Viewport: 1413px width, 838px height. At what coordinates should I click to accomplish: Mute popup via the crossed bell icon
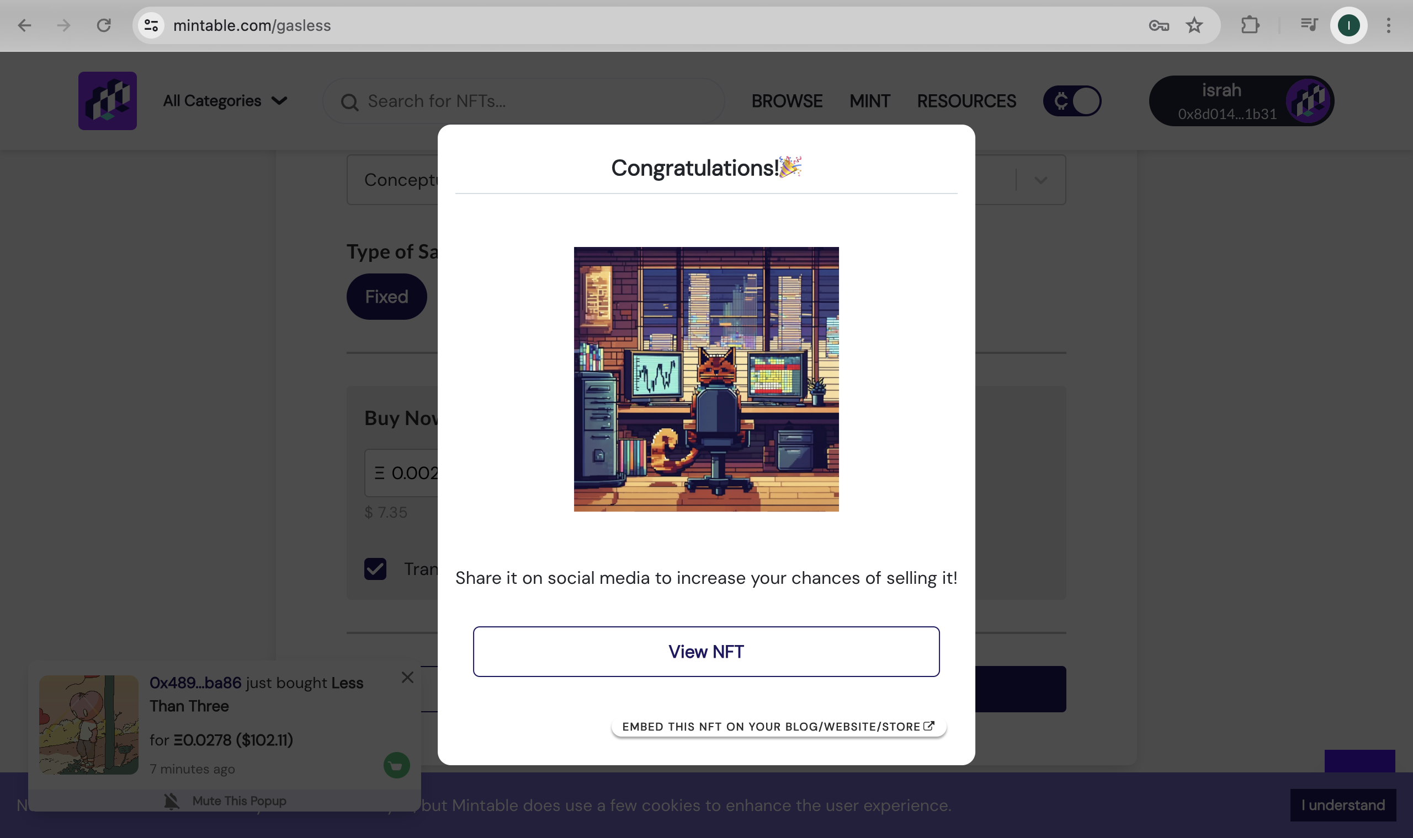[171, 801]
